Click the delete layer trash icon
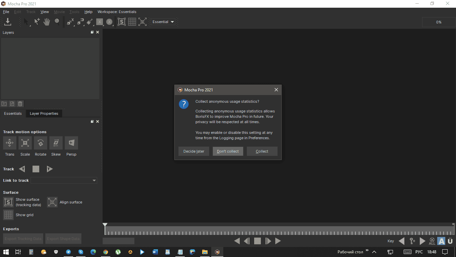This screenshot has width=456, height=257. (20, 104)
